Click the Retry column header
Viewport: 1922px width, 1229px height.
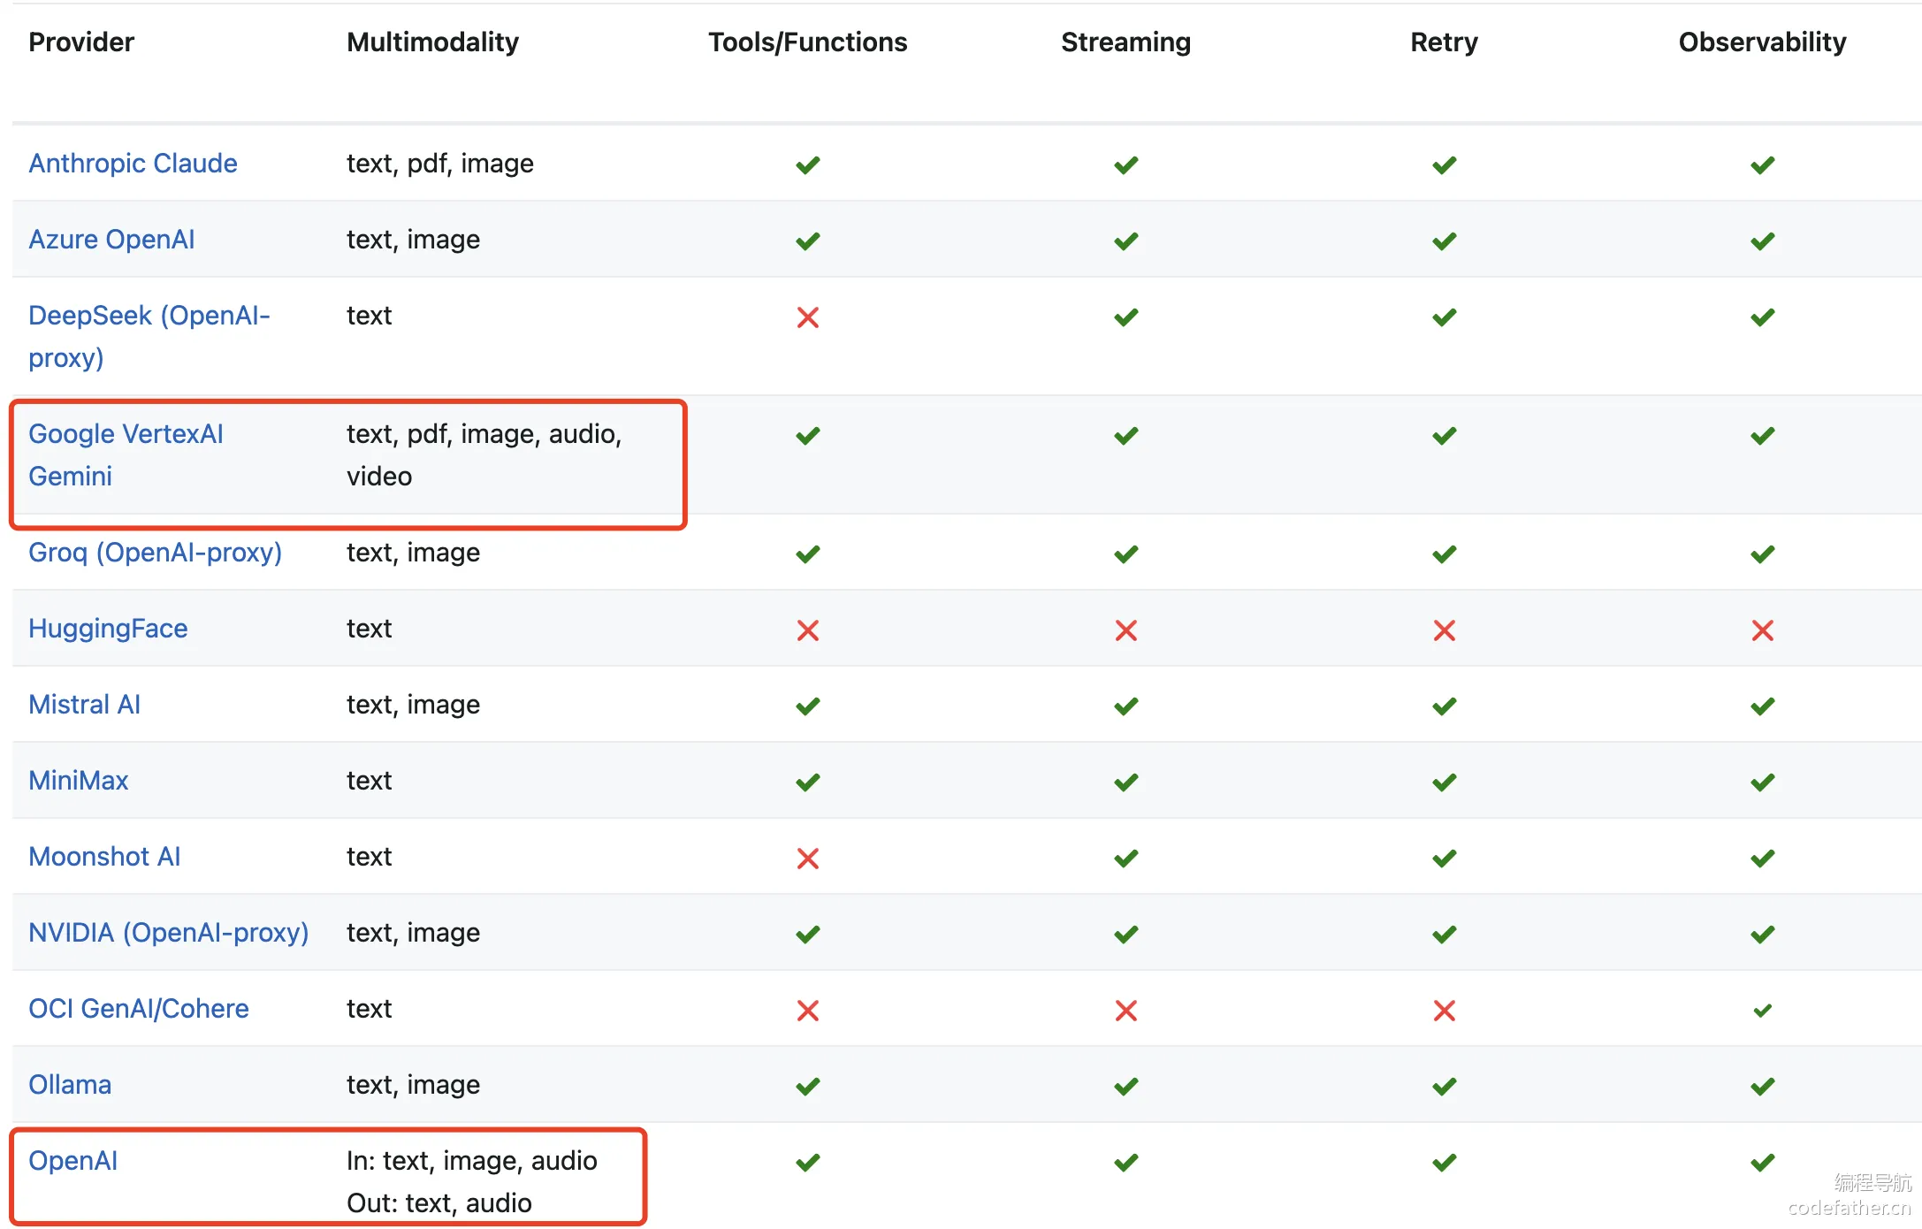click(x=1445, y=42)
